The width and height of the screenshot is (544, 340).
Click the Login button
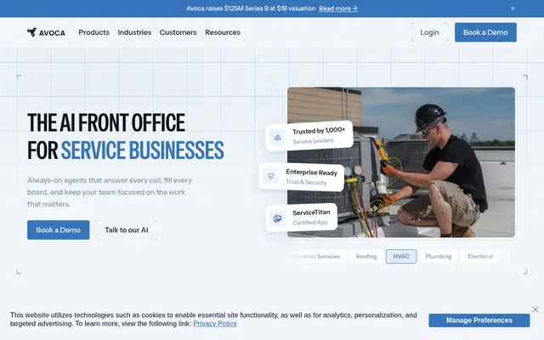click(429, 32)
